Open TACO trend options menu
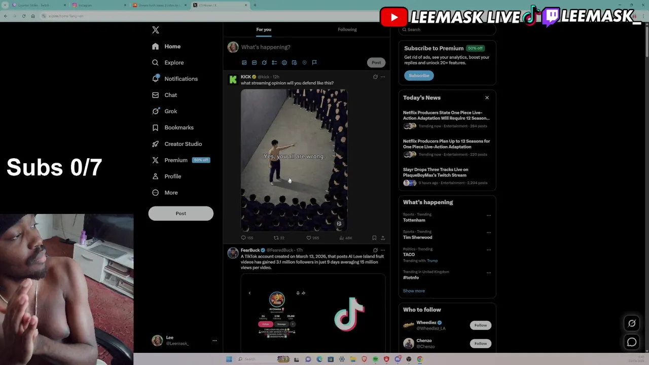The image size is (649, 365). tap(489, 250)
